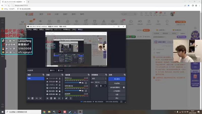The height and width of the screenshot is (114, 202).
Task: Hide the 媒体信息 source
Action: coord(57,91)
